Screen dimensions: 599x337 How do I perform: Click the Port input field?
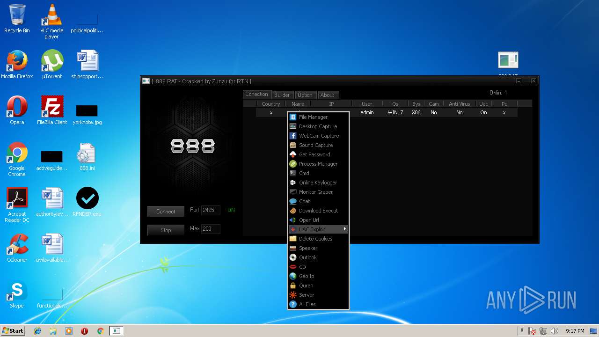point(211,210)
